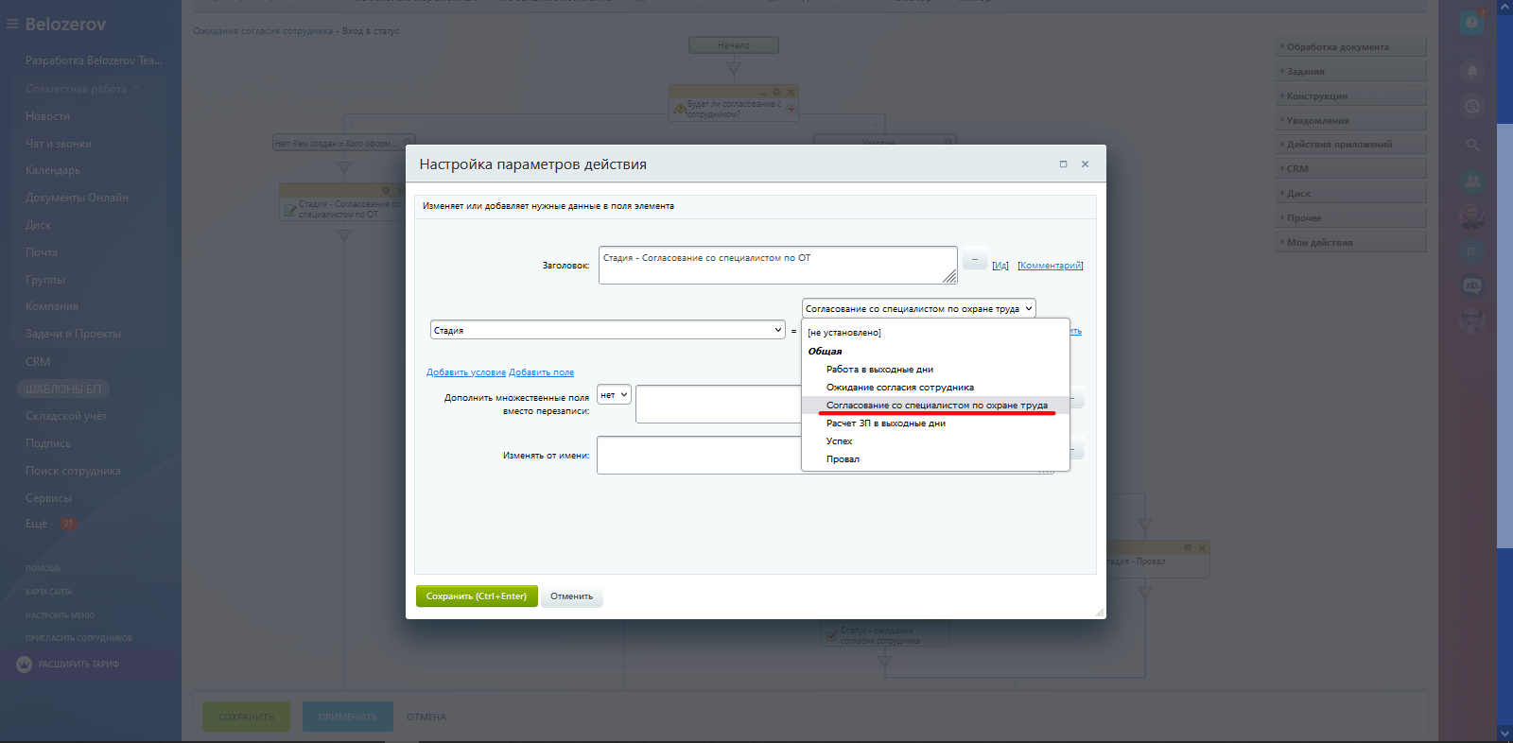Image resolution: width=1513 pixels, height=743 pixels.
Task: Open the last user photo avatar
Action: pyautogui.click(x=1471, y=320)
